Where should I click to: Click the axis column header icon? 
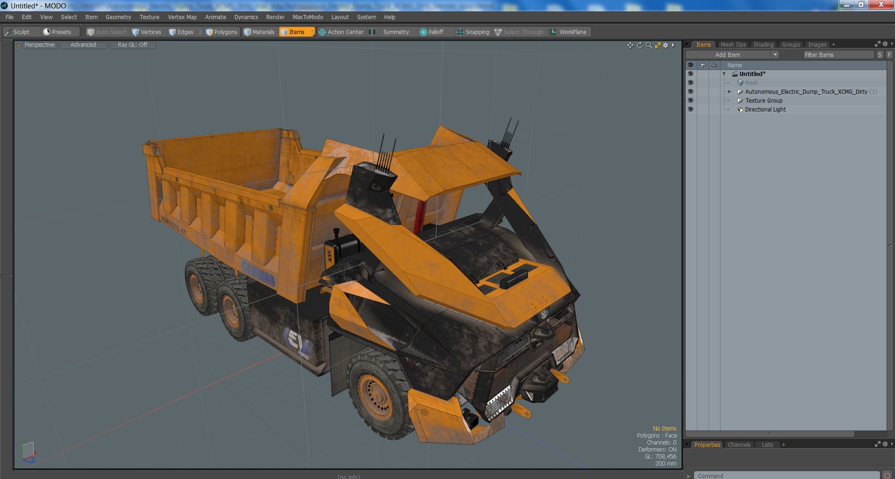click(714, 65)
